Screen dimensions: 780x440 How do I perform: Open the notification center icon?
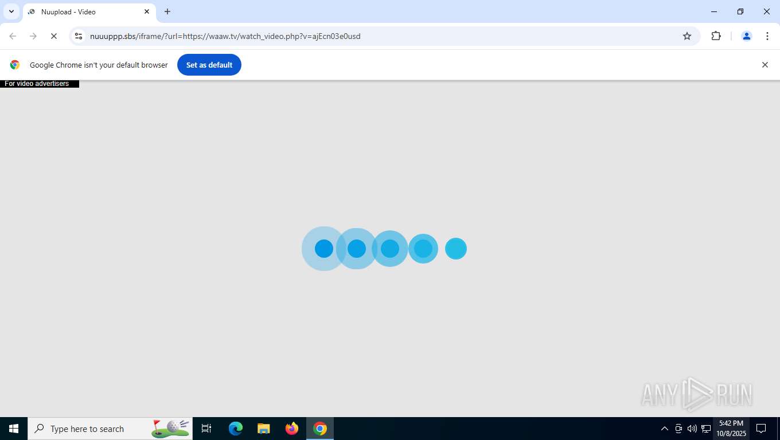coord(762,429)
